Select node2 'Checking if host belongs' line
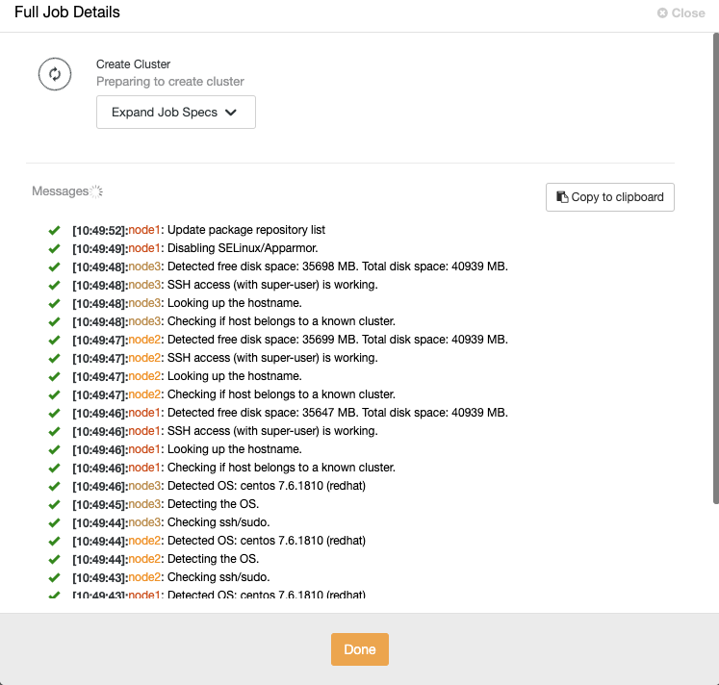 (x=233, y=394)
